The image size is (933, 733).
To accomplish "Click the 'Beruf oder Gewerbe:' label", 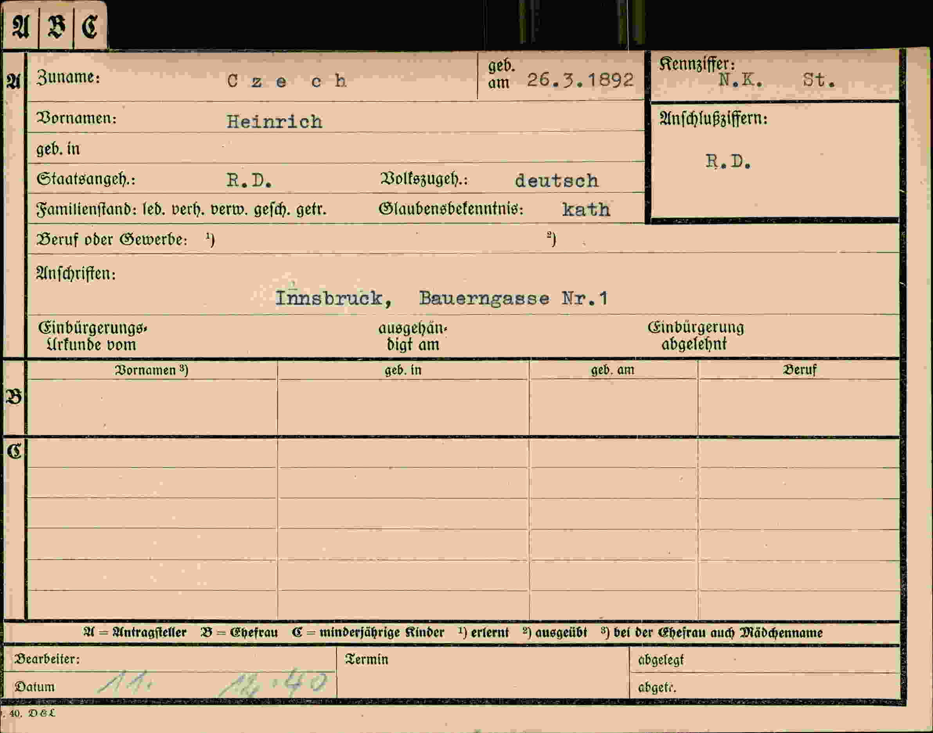I will click(x=112, y=239).
